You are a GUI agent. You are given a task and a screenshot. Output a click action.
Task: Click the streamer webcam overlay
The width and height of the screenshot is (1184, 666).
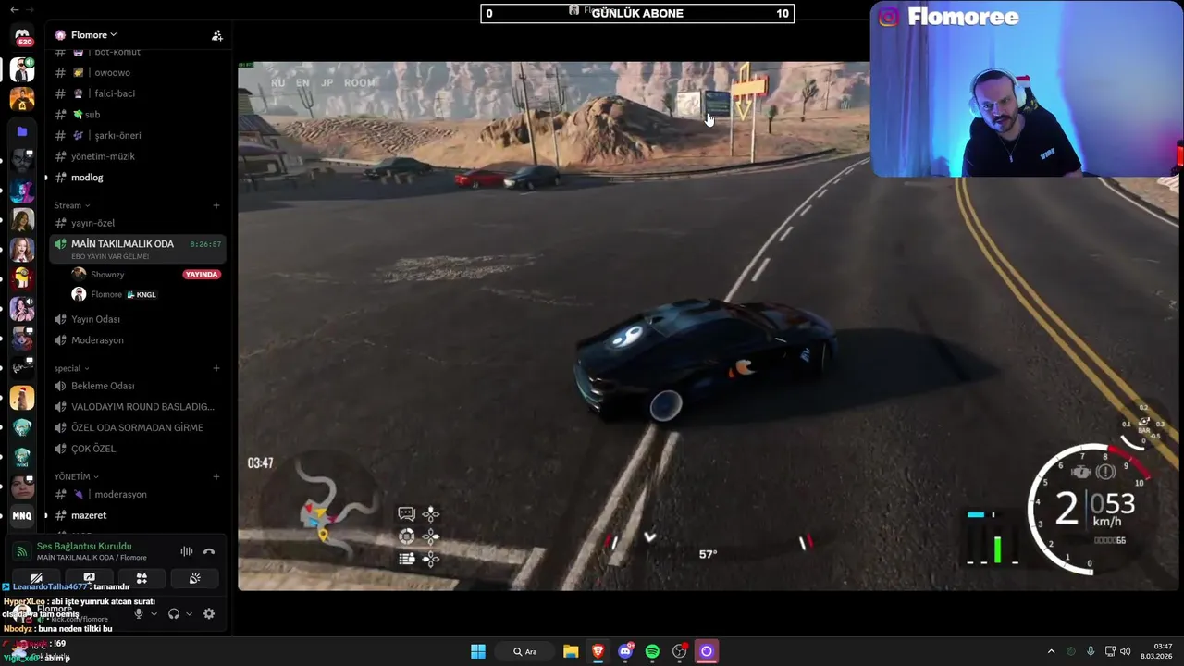click(x=1025, y=89)
